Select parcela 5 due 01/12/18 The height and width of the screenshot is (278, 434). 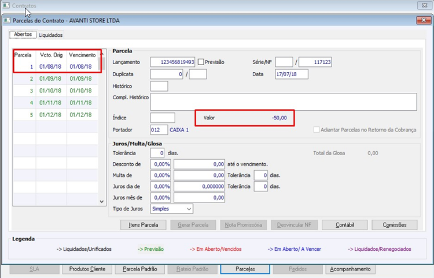pyautogui.click(x=56, y=115)
